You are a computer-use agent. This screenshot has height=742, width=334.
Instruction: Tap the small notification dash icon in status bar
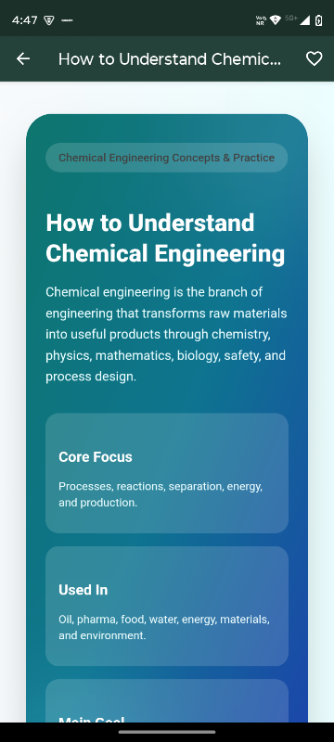tap(67, 20)
